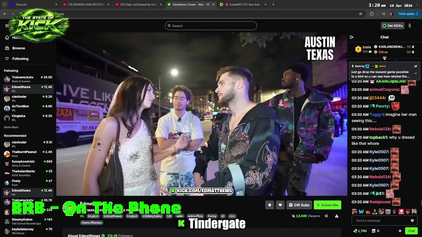
Task: Open the browser media control icon
Action: (x=383, y=14)
